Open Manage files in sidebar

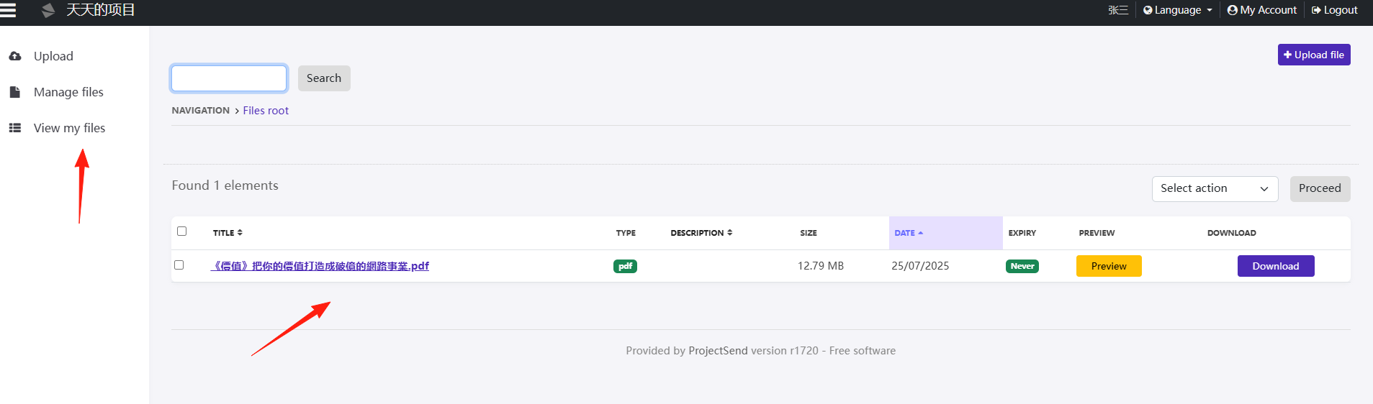click(x=68, y=92)
